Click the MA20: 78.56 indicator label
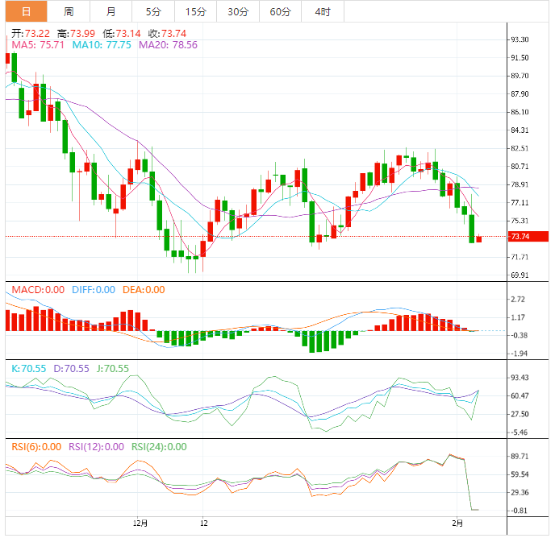This screenshot has height=538, width=555. tap(168, 45)
